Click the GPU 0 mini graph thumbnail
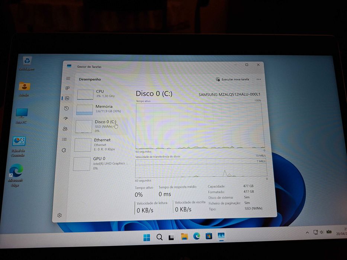The width and height of the screenshot is (347, 260). coord(82,164)
